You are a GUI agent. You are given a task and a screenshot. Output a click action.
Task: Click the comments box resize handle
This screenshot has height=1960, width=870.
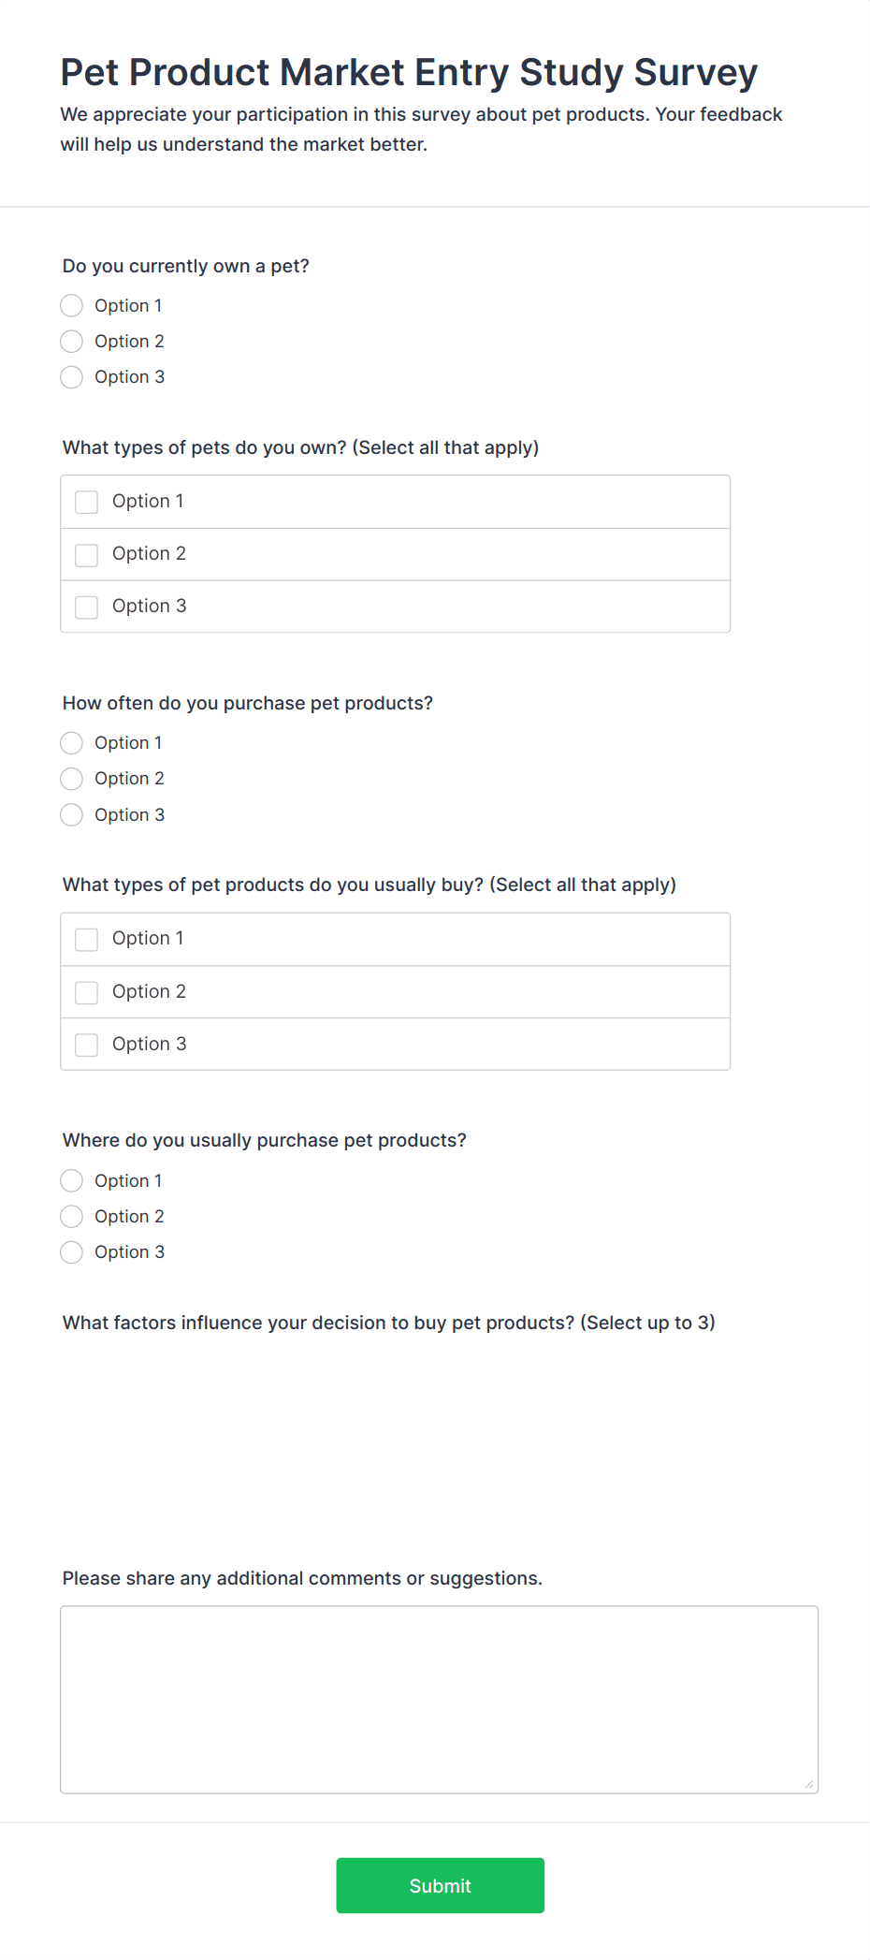pyautogui.click(x=809, y=1784)
